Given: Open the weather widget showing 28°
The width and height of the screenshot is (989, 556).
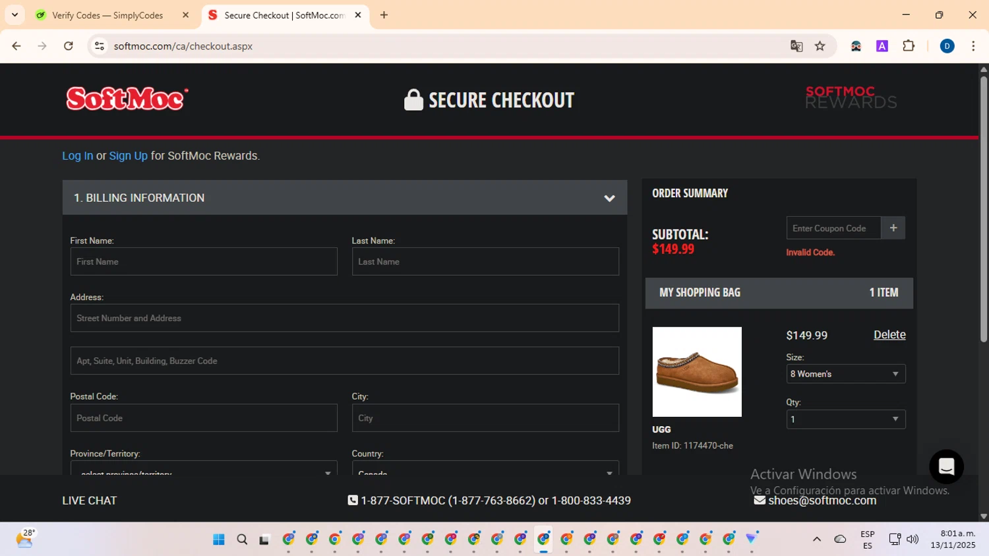Looking at the screenshot, I should tap(25, 539).
